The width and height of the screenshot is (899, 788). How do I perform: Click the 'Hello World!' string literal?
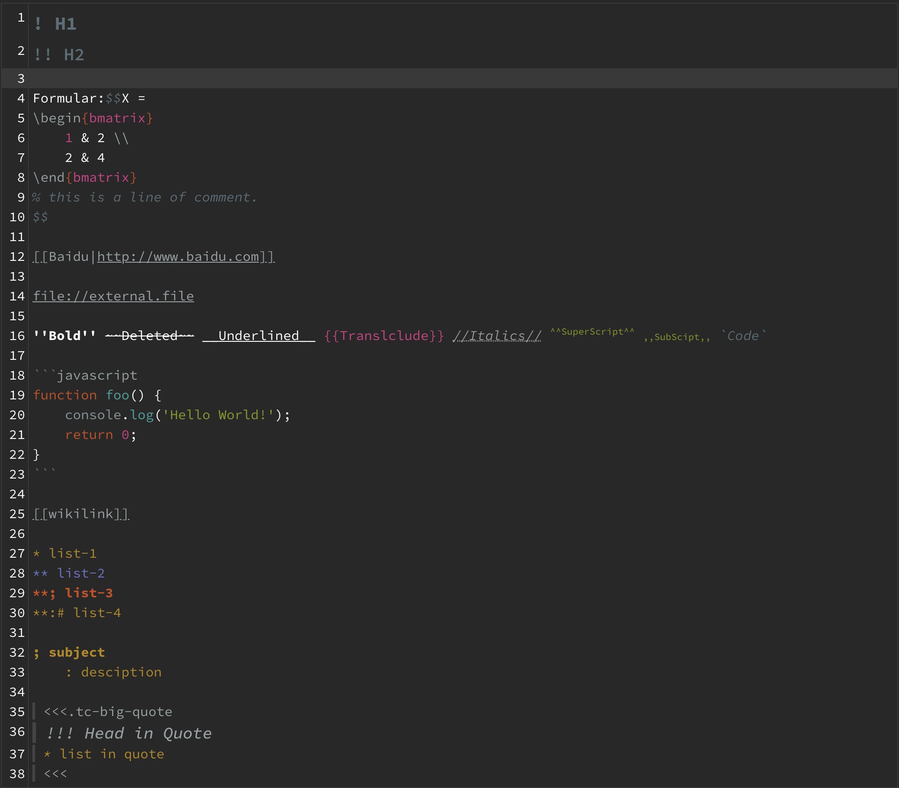218,415
